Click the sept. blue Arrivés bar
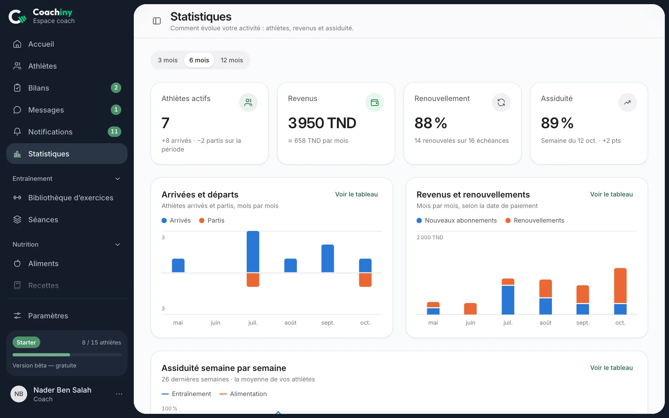Screen dimensions: 669x418 (328, 258)
